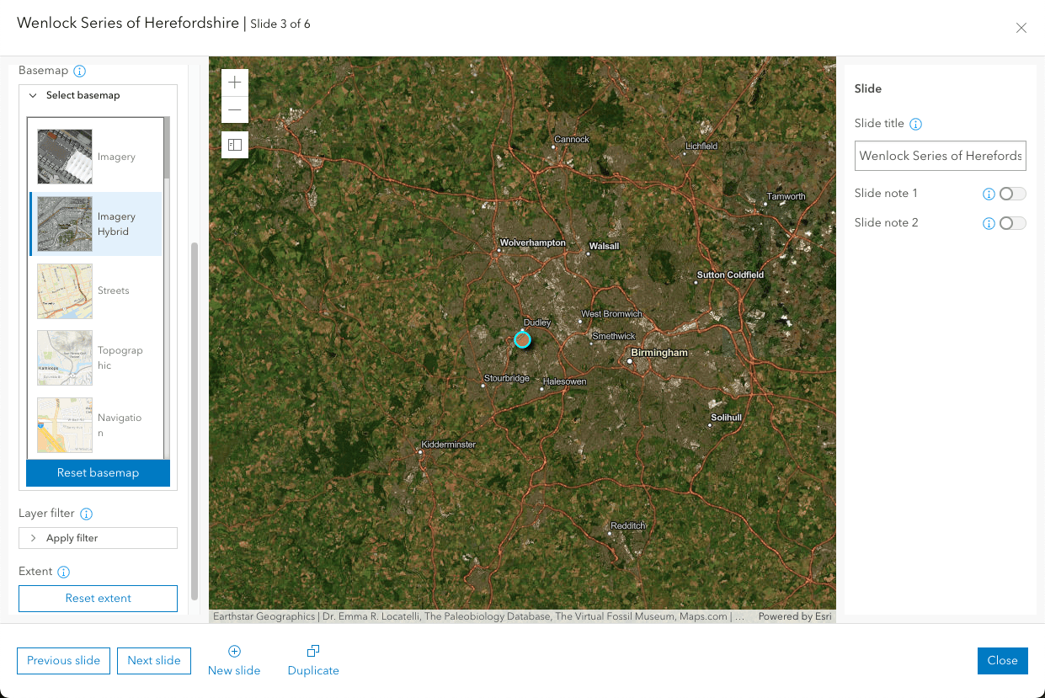Open the Layer filter info tooltip
Image resolution: width=1045 pixels, height=698 pixels.
click(88, 513)
